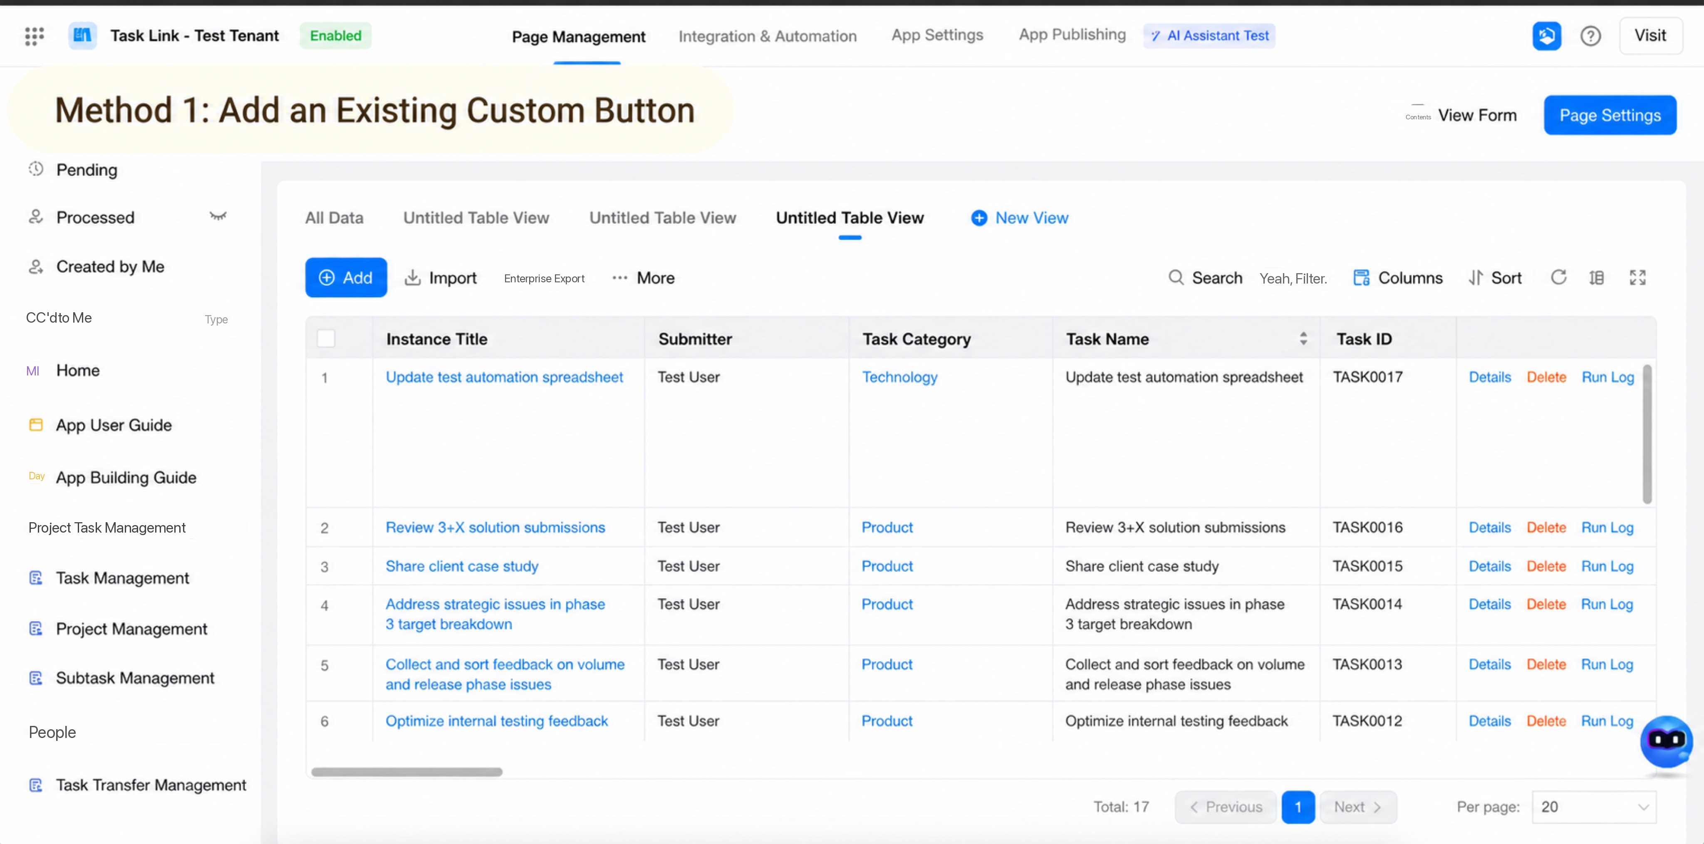
Task: Toggle fullscreen view of the table
Action: click(x=1637, y=278)
